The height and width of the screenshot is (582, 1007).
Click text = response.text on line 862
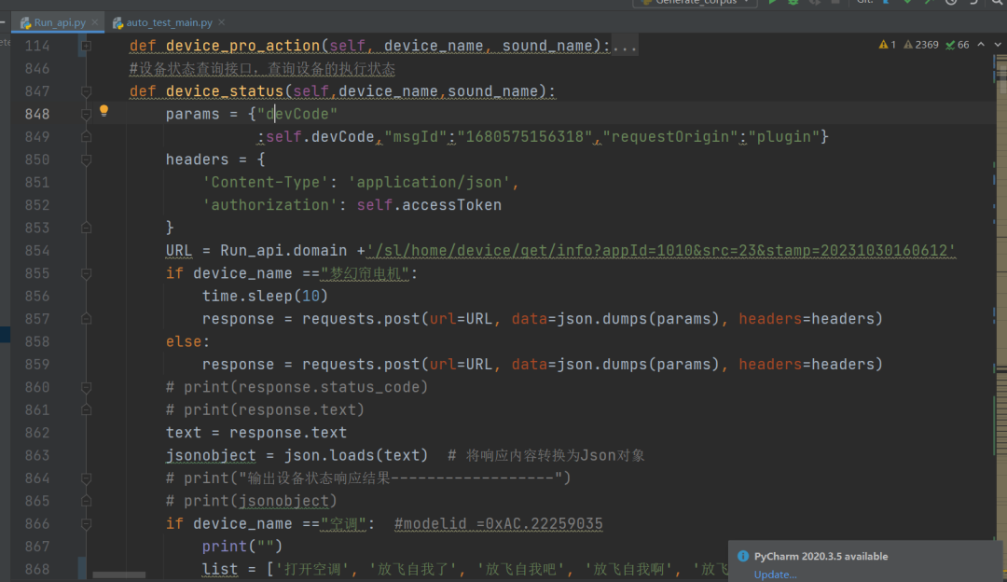click(256, 433)
